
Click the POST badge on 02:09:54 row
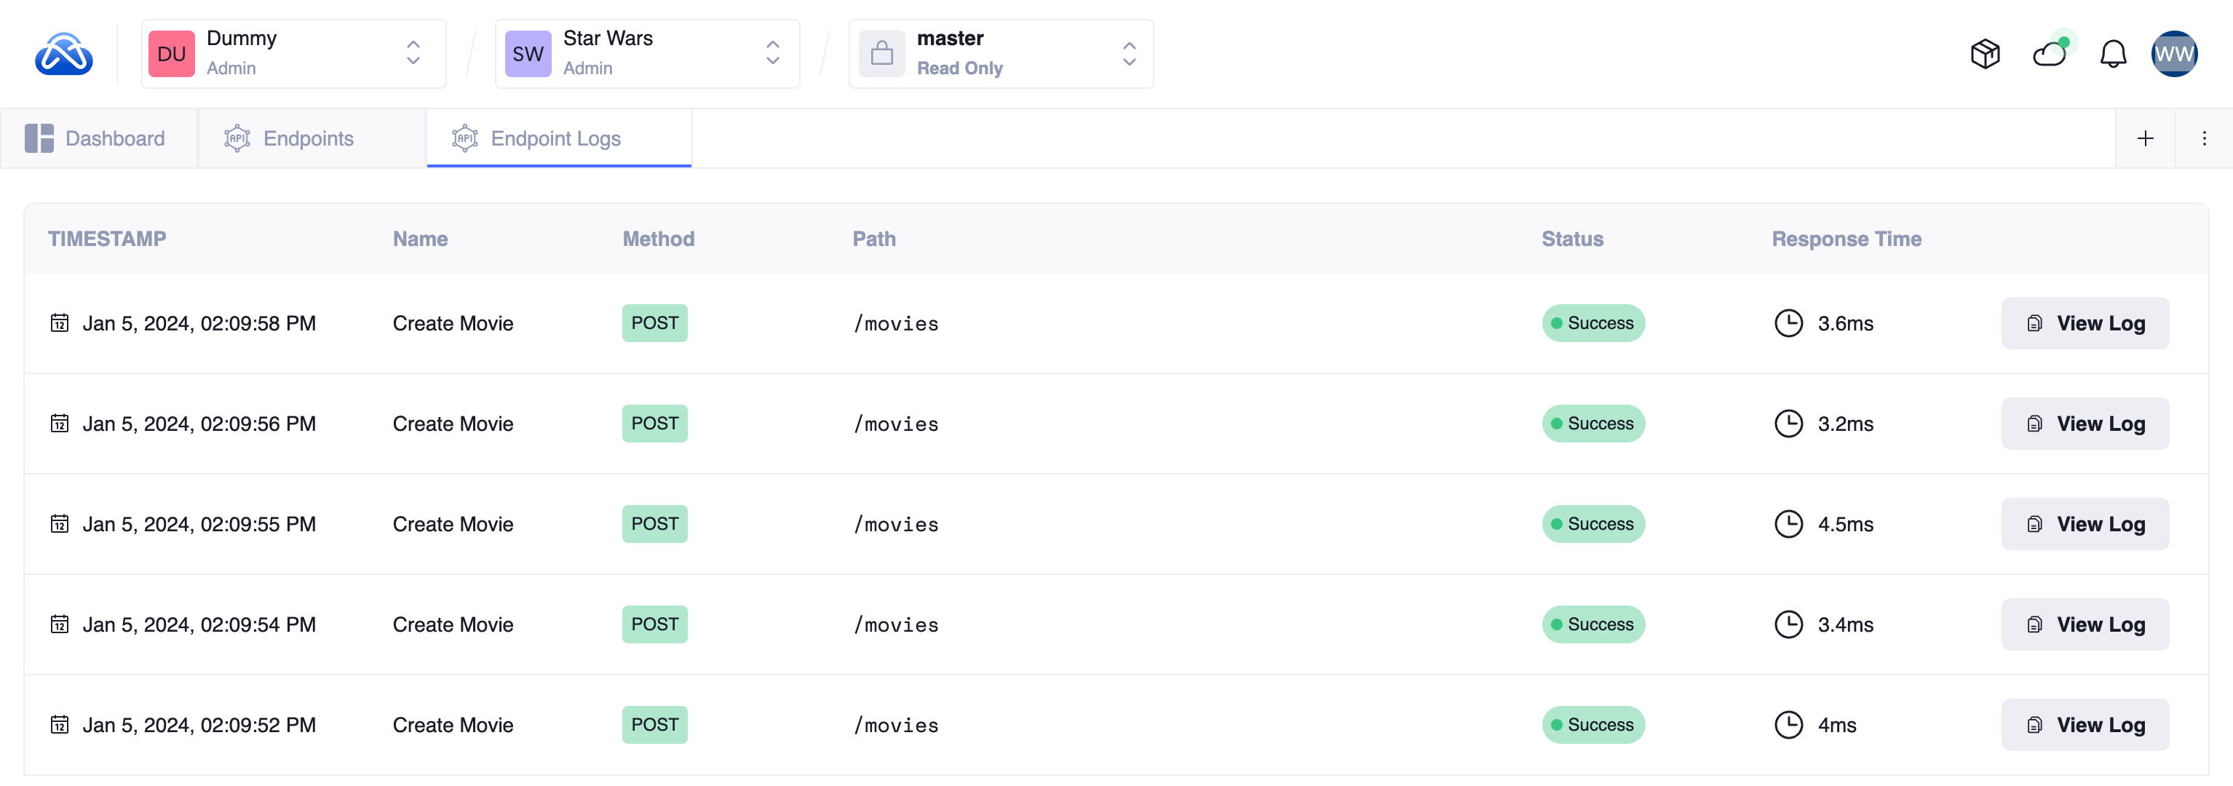tap(654, 625)
